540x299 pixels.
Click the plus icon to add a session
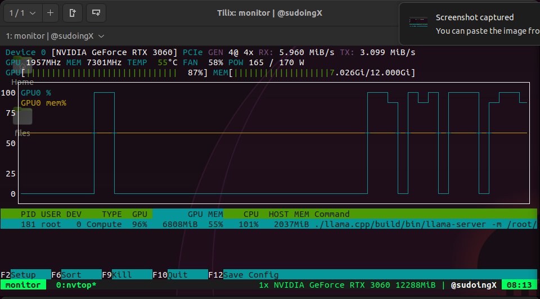51,12
